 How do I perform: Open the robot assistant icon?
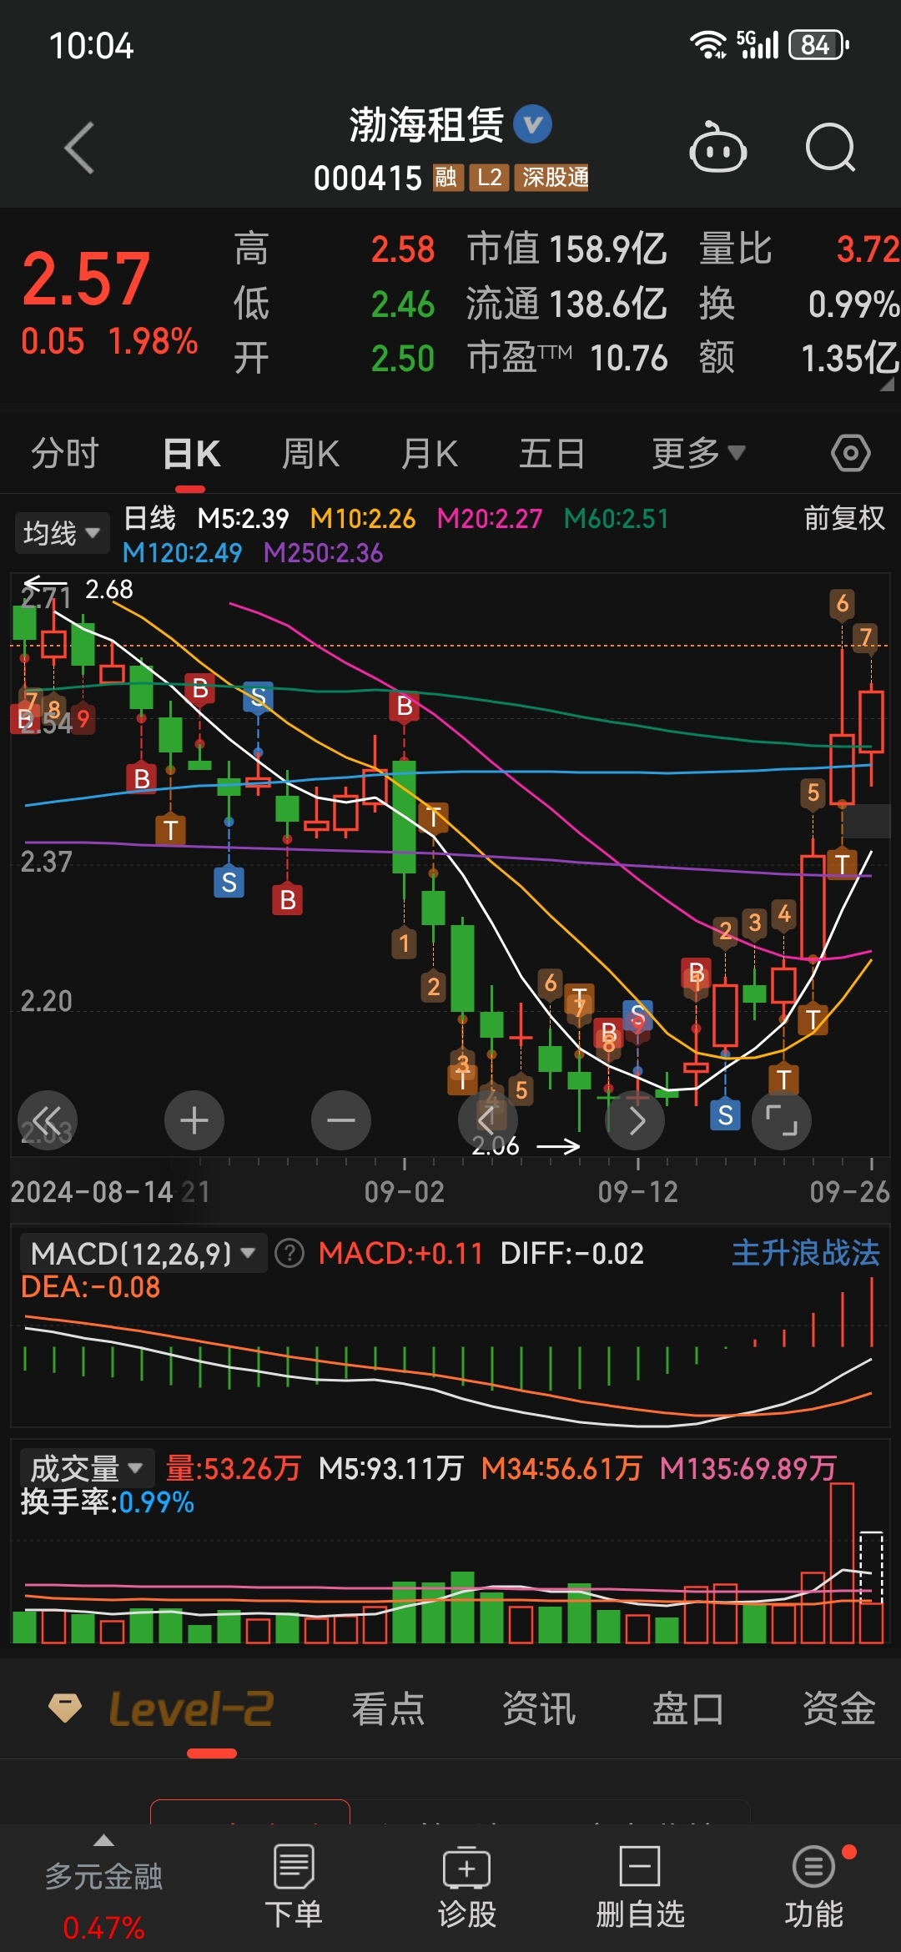(x=717, y=148)
